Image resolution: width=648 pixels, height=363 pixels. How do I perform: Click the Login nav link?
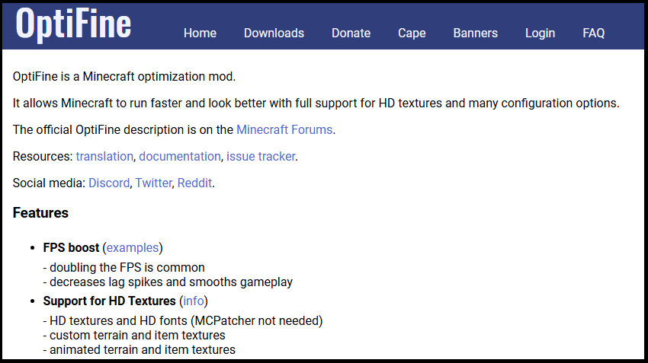coord(540,33)
